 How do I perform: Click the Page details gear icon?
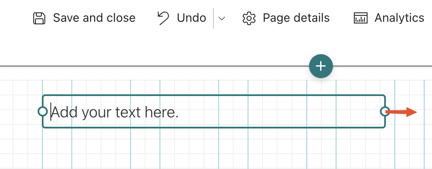[249, 18]
